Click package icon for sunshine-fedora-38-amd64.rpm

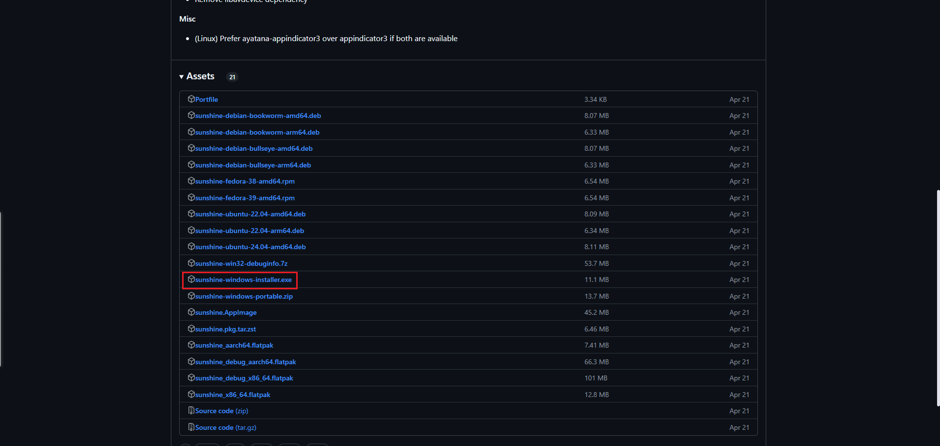191,181
